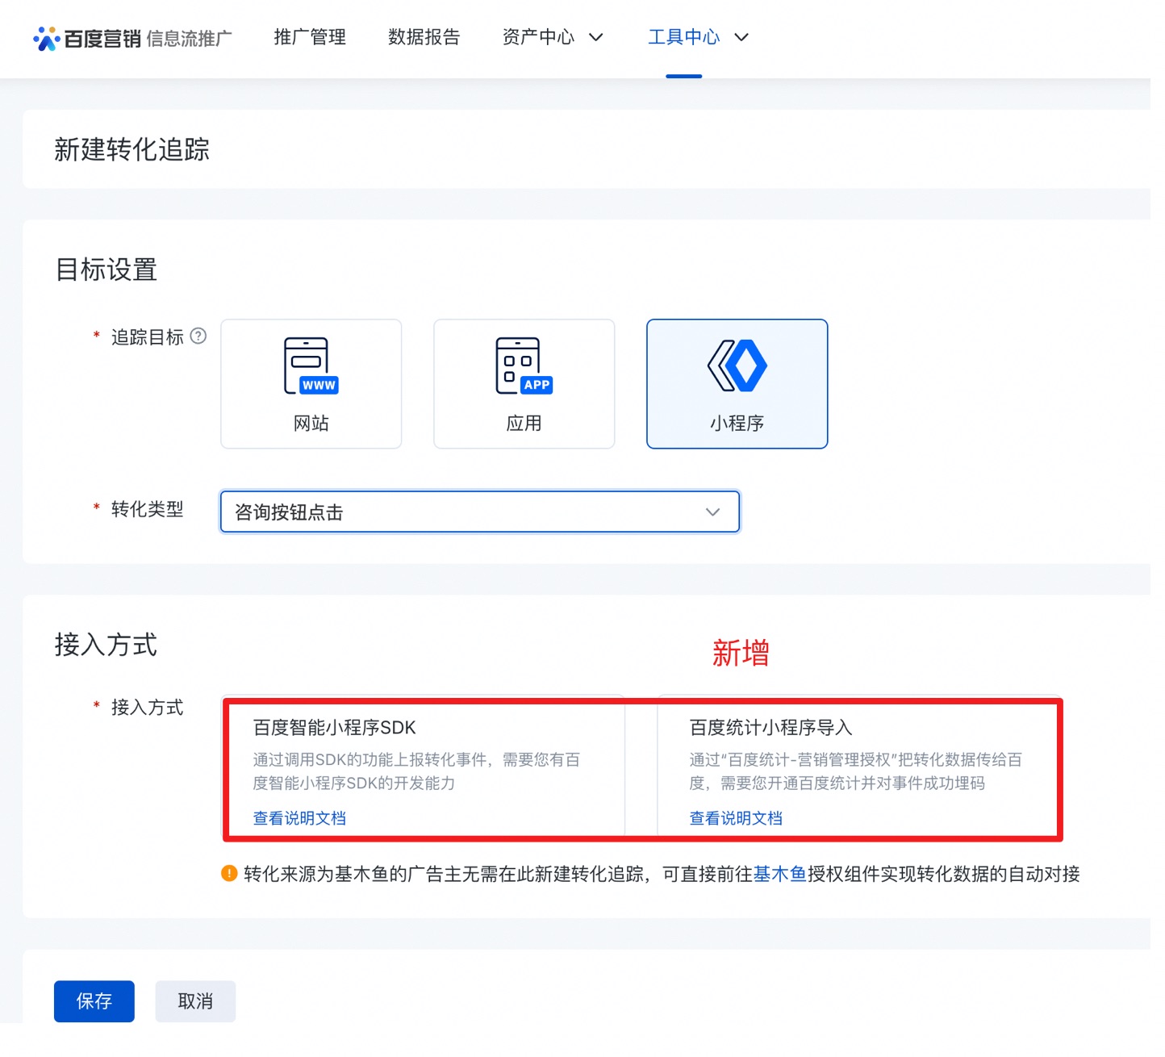Click the 应用 APP tracking target icon
Image resolution: width=1165 pixels, height=1057 pixels.
point(524,366)
